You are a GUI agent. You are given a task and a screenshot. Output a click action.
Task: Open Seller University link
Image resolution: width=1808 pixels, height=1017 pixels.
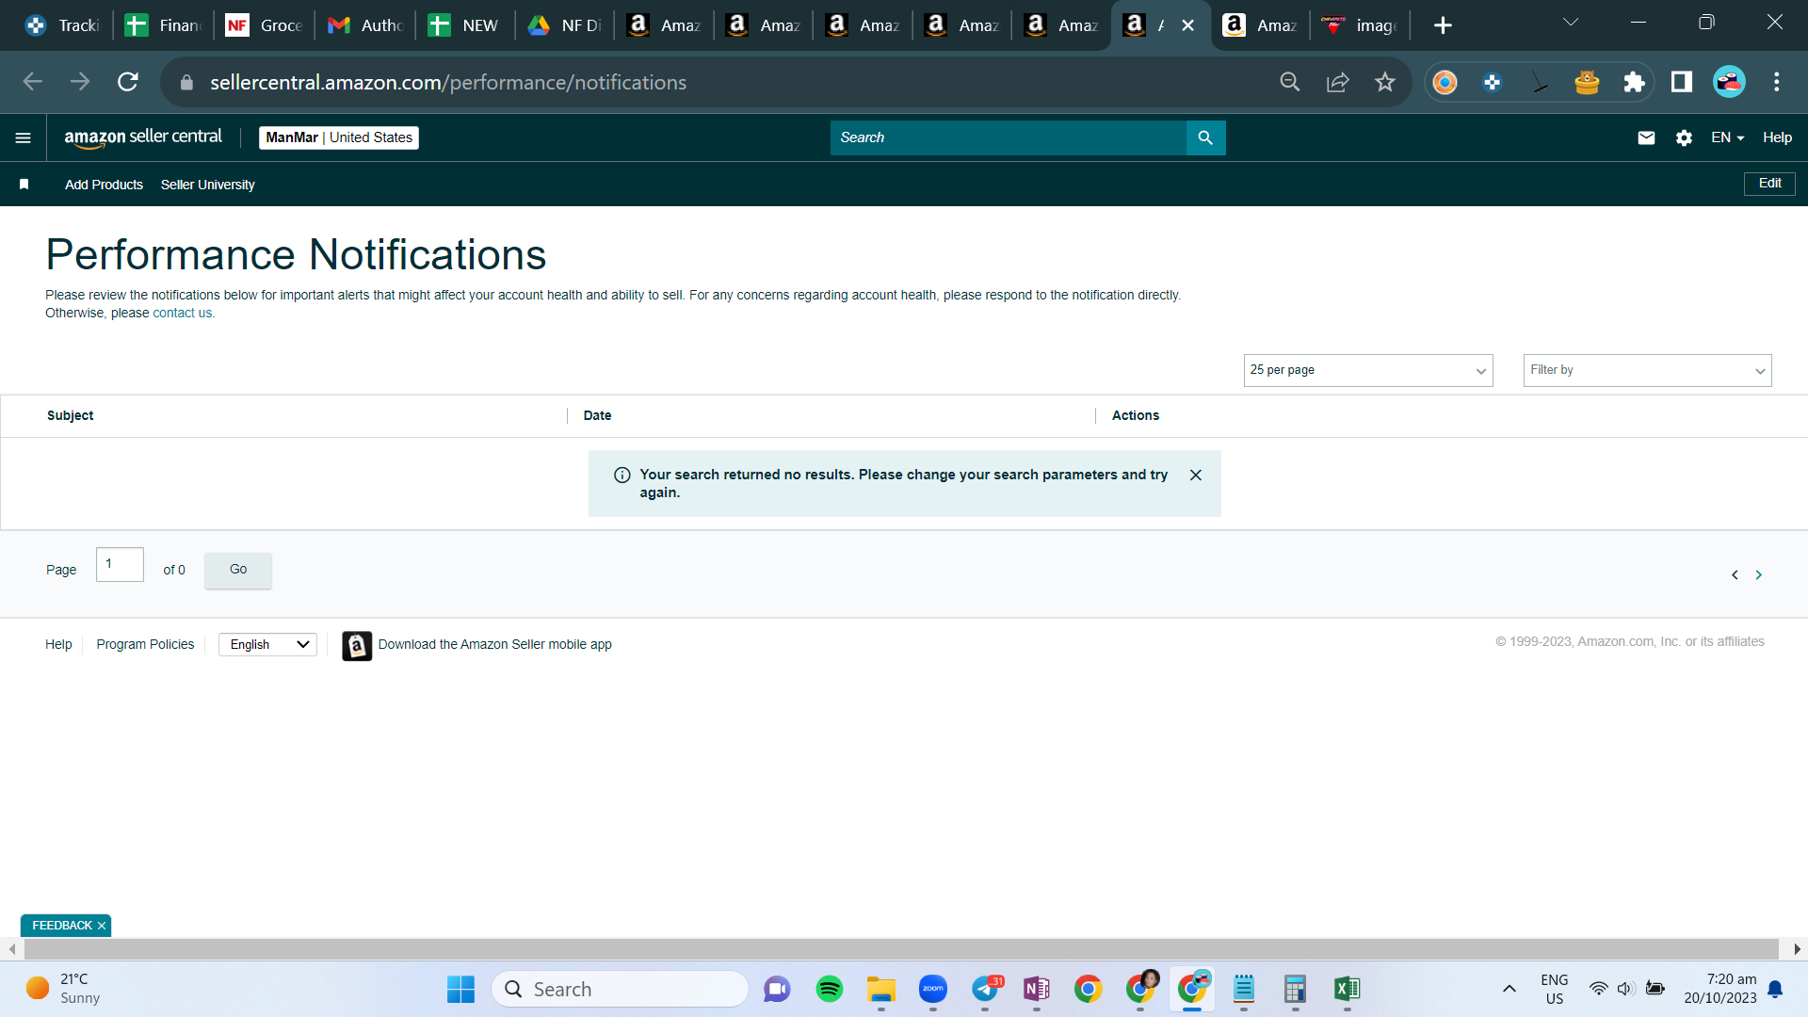click(207, 185)
